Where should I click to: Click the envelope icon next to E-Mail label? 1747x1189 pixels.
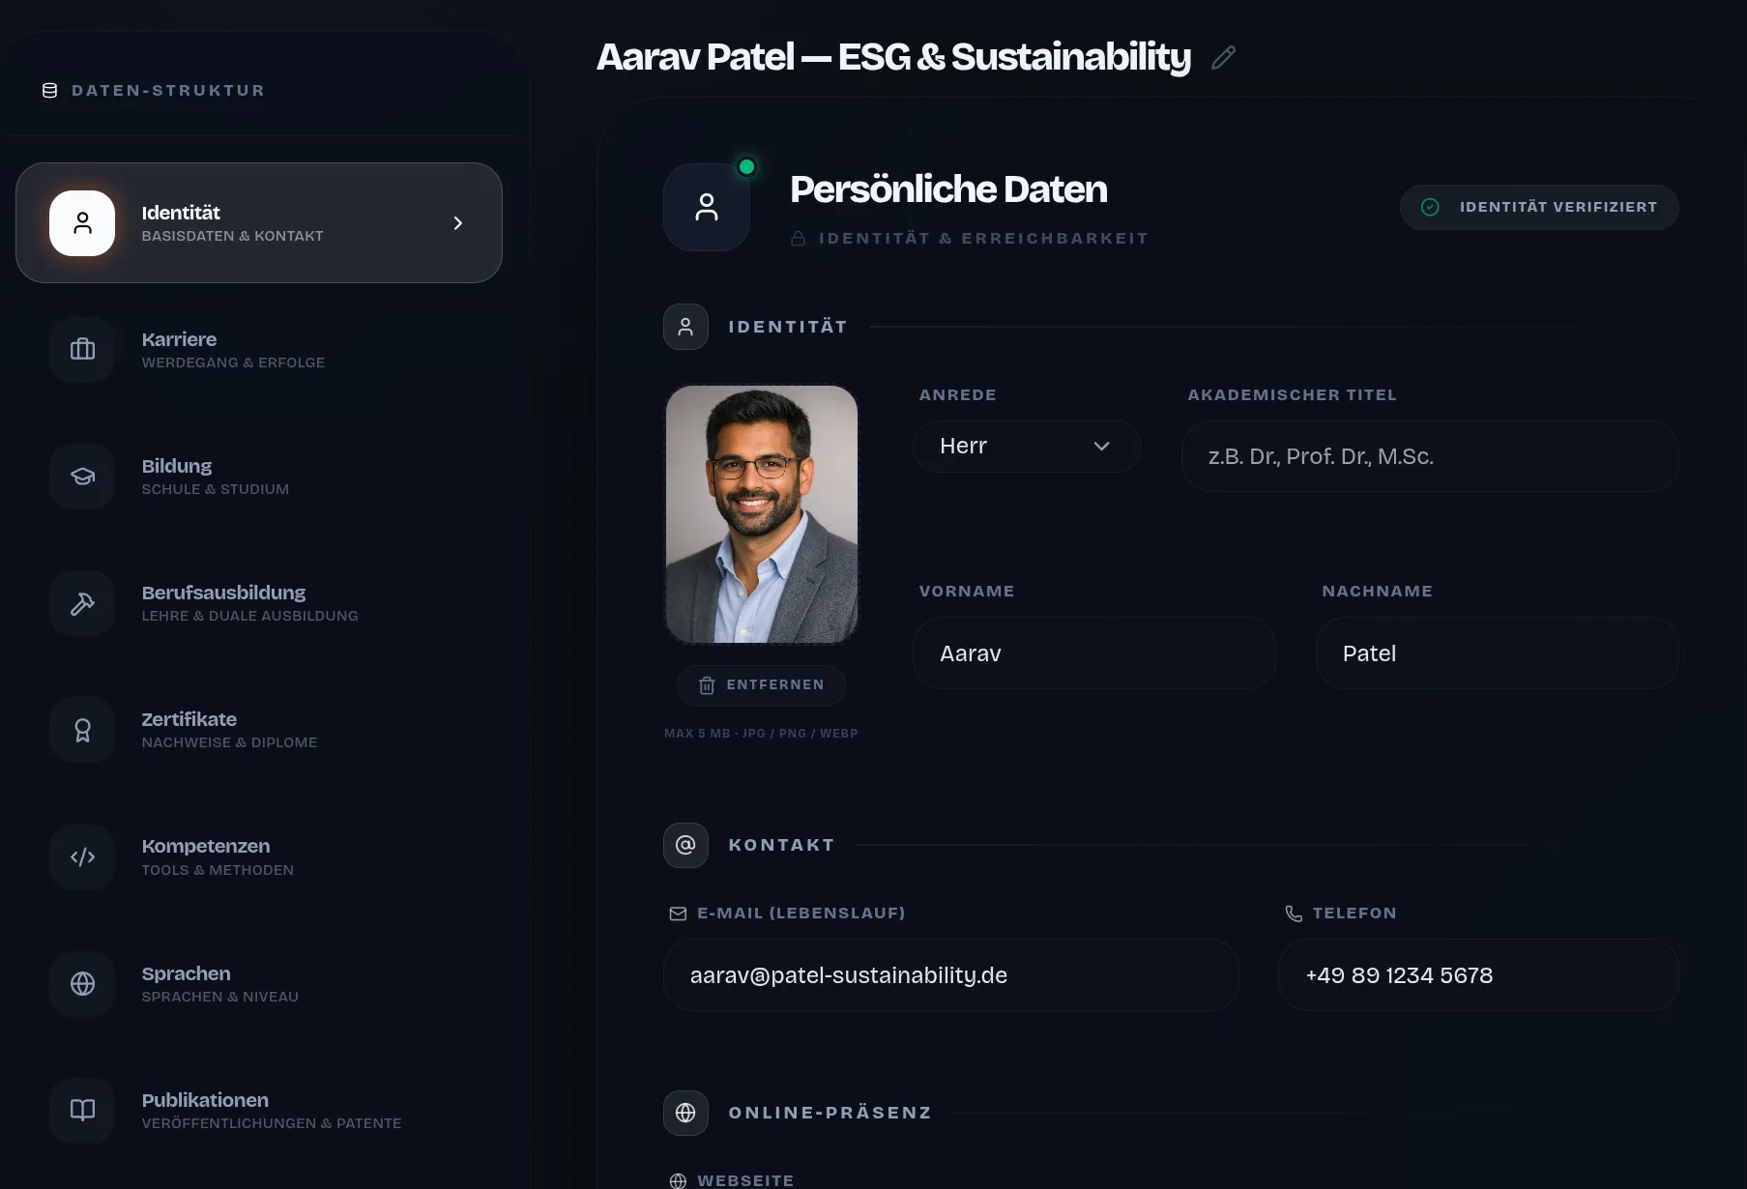[x=678, y=913]
